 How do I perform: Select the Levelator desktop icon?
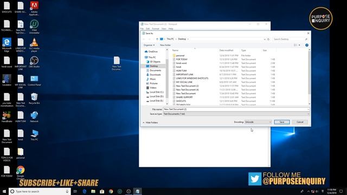pos(7,80)
